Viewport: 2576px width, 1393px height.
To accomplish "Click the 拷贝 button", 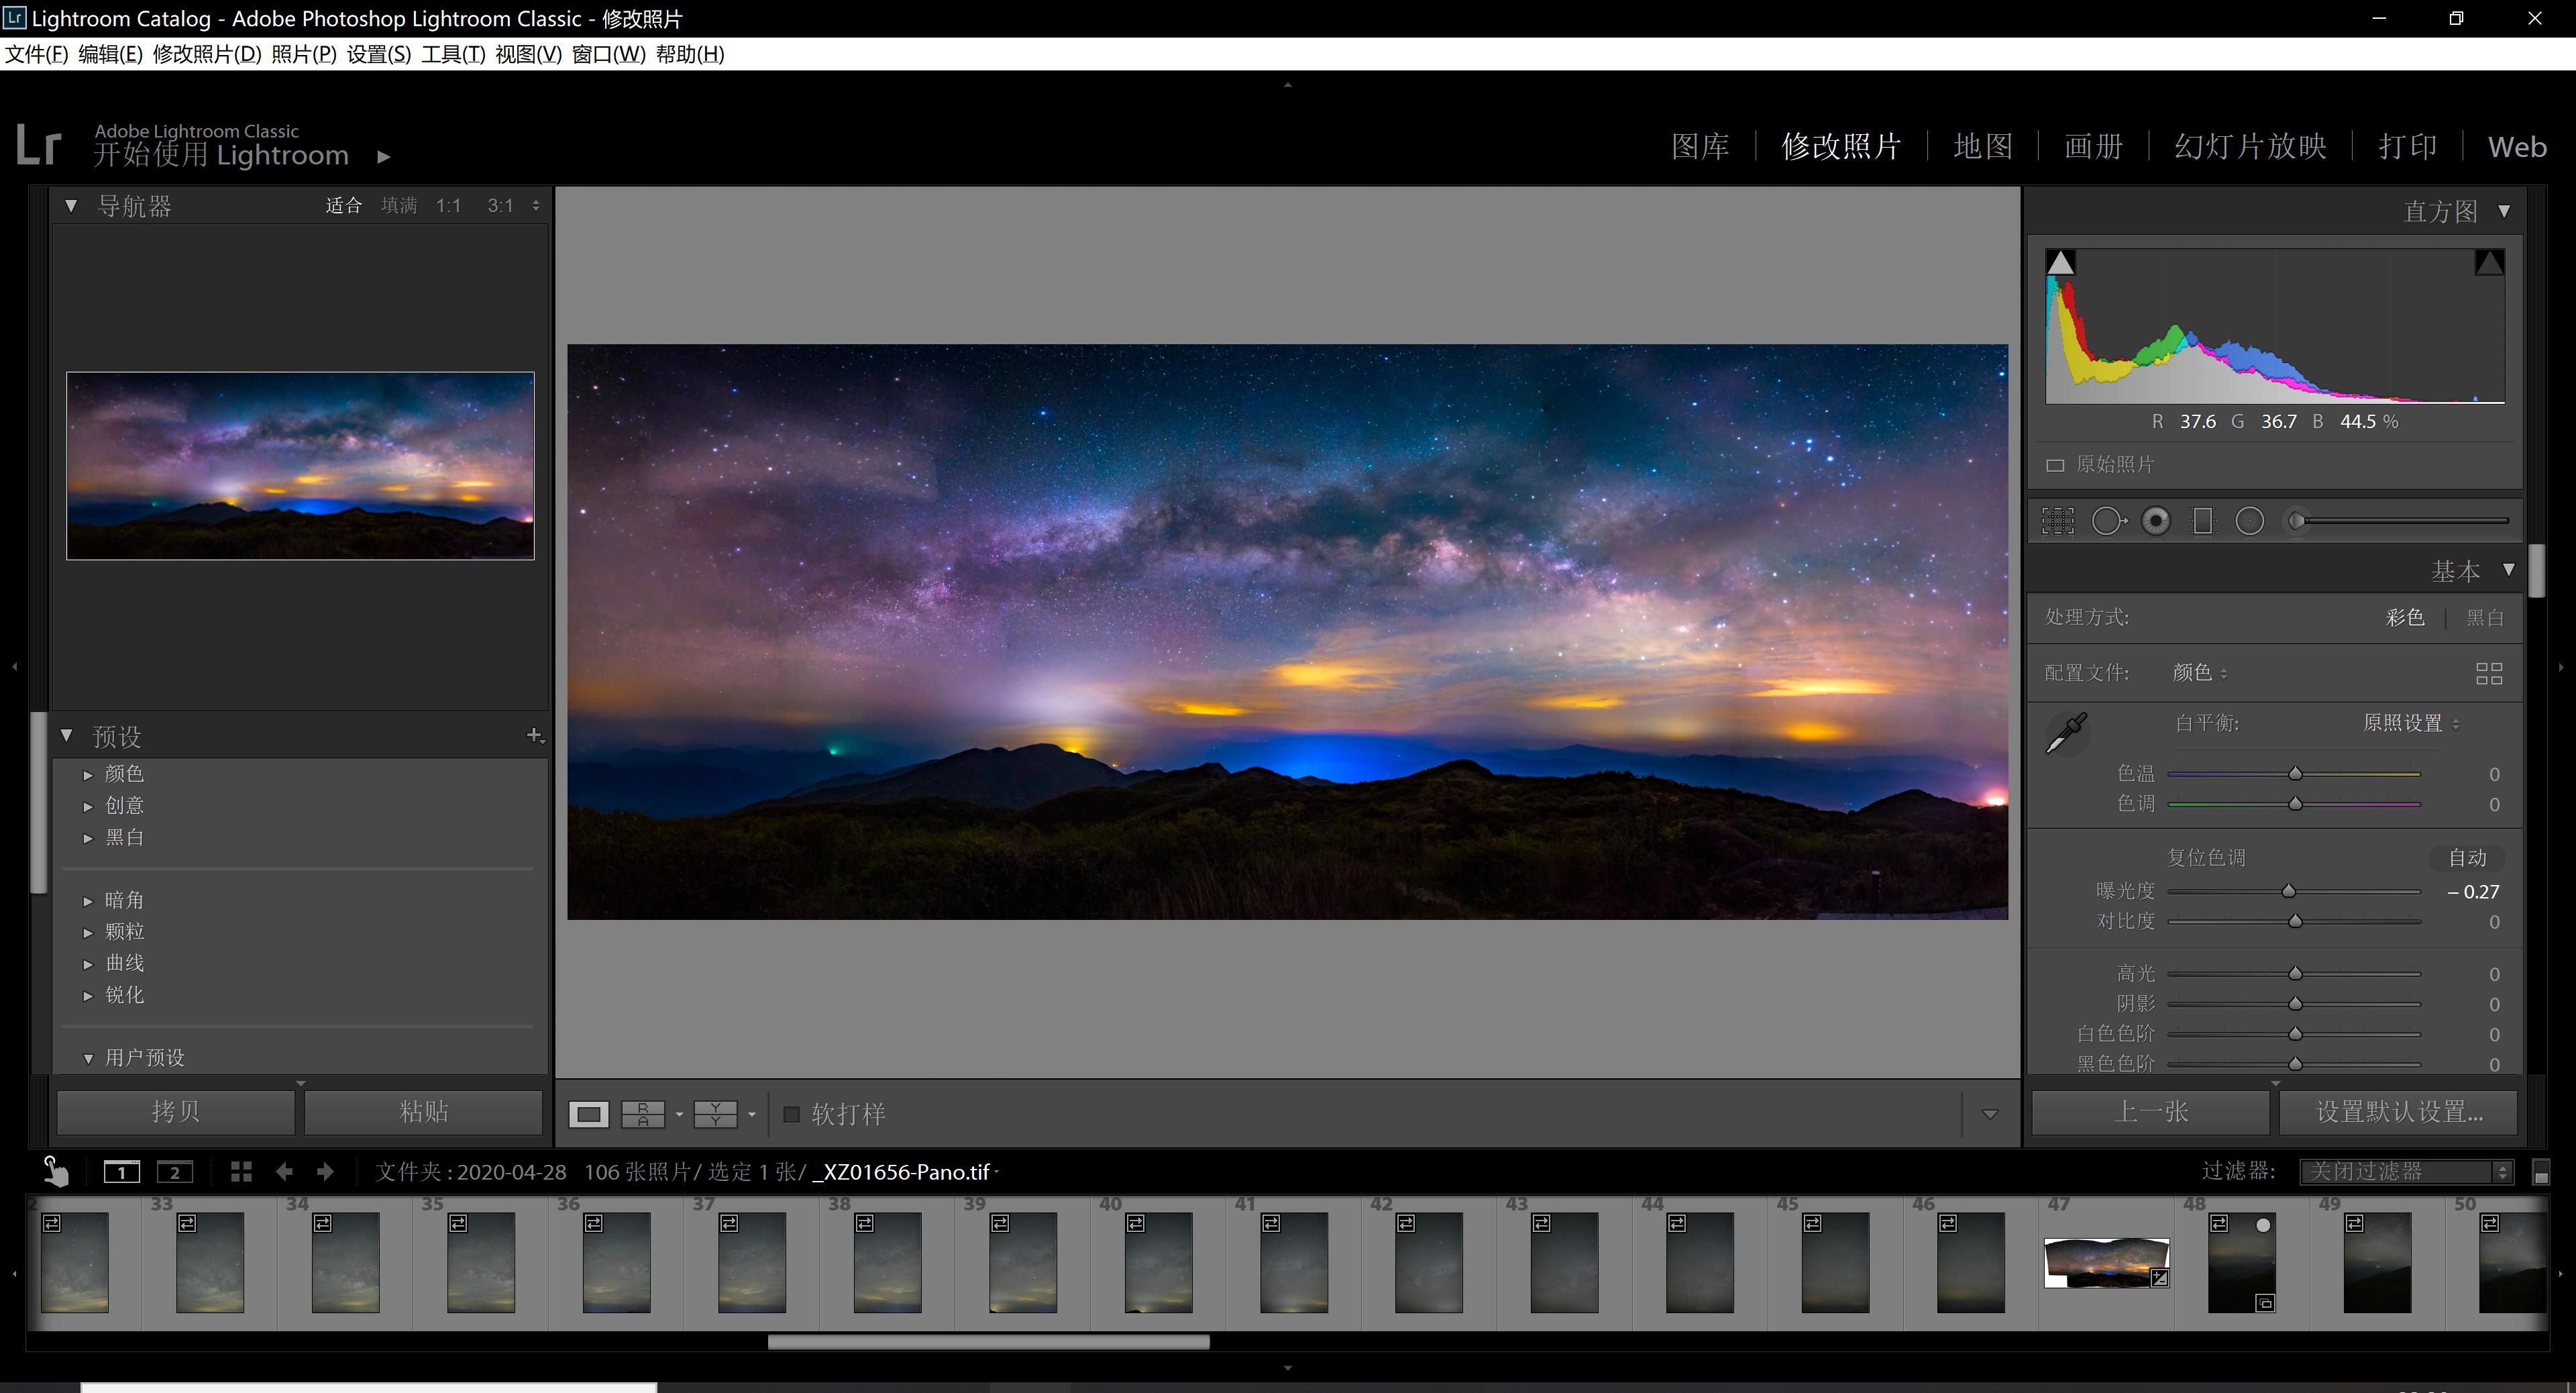I will 176,1111.
